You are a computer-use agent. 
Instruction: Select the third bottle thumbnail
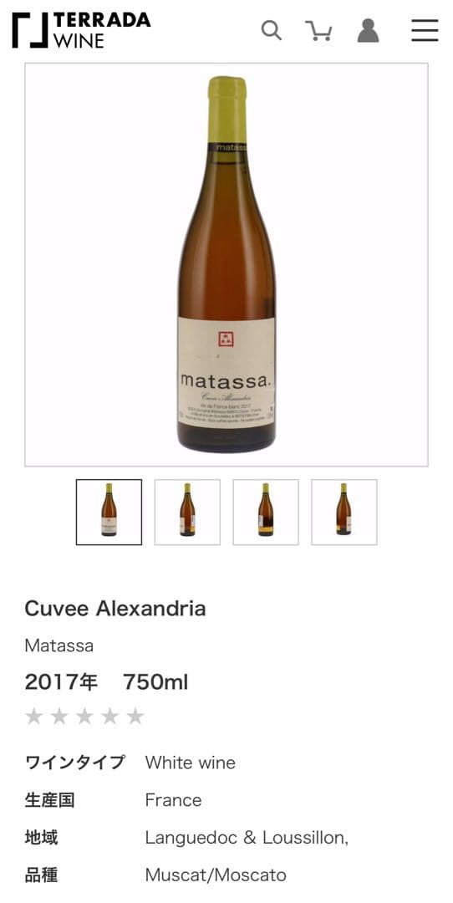(x=265, y=512)
